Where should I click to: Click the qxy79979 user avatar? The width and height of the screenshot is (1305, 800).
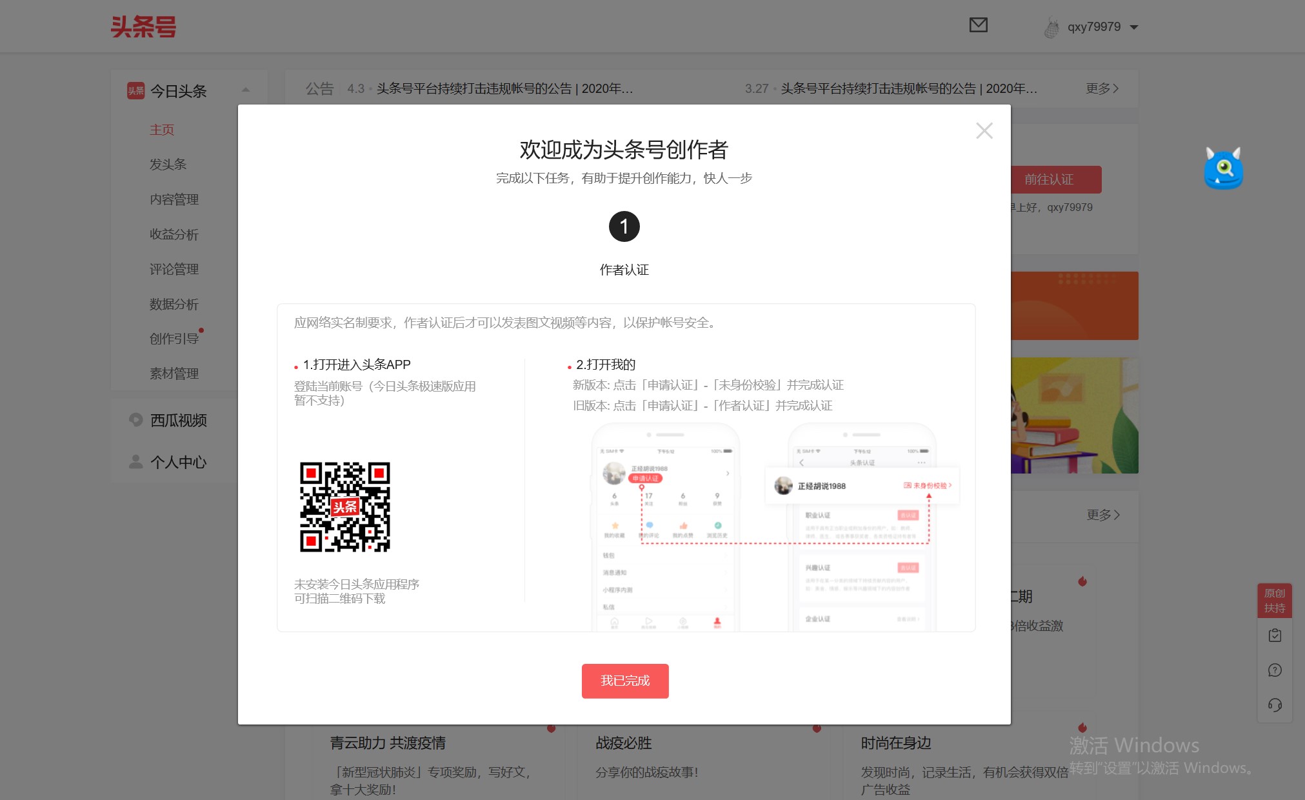pos(1053,26)
